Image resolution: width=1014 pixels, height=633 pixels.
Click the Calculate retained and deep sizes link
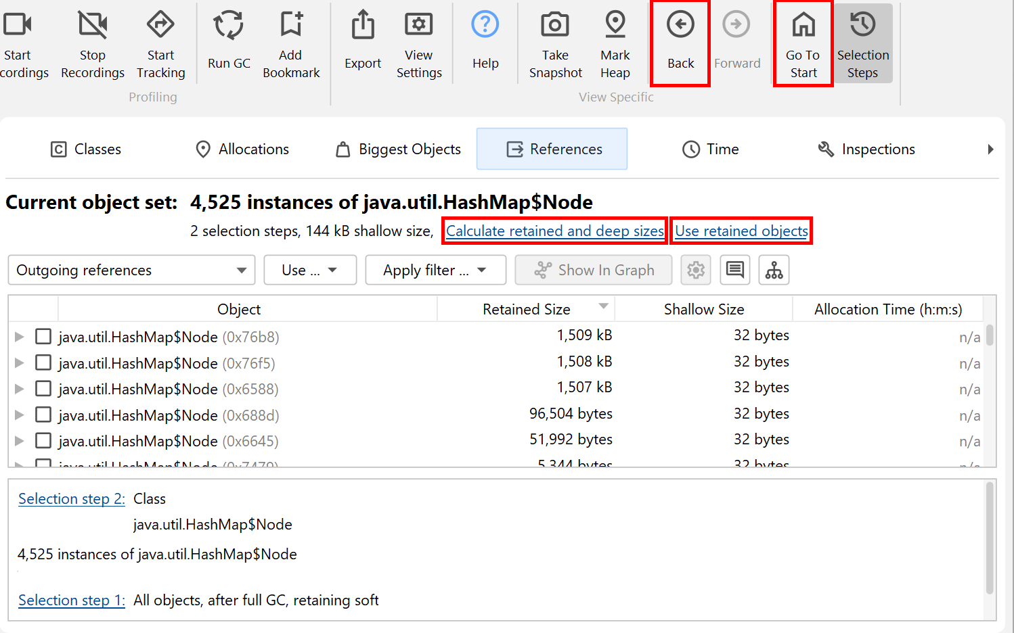(x=554, y=231)
